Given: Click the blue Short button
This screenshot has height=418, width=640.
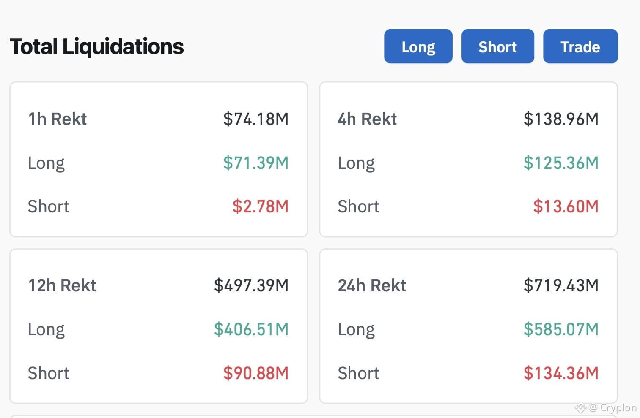Looking at the screenshot, I should tap(497, 46).
